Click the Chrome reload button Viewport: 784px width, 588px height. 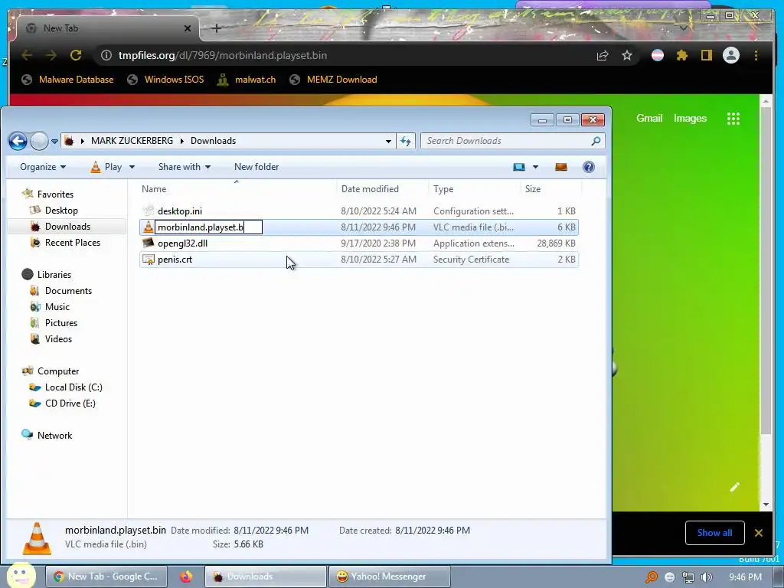coord(76,55)
